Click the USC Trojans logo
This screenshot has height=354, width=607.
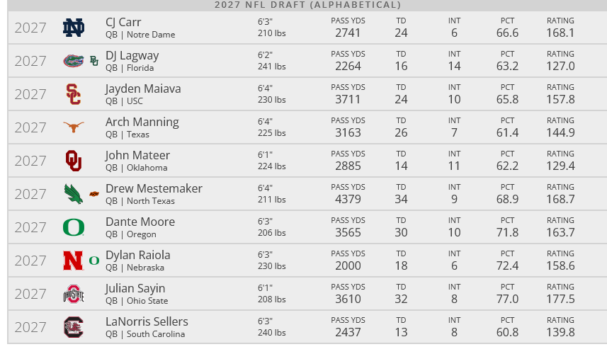coord(73,94)
